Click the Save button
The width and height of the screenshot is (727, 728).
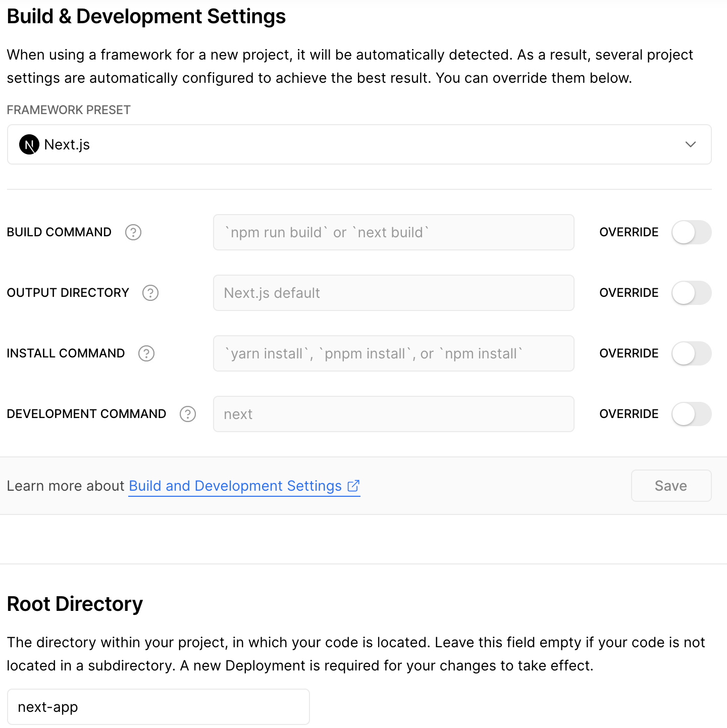pyautogui.click(x=671, y=486)
